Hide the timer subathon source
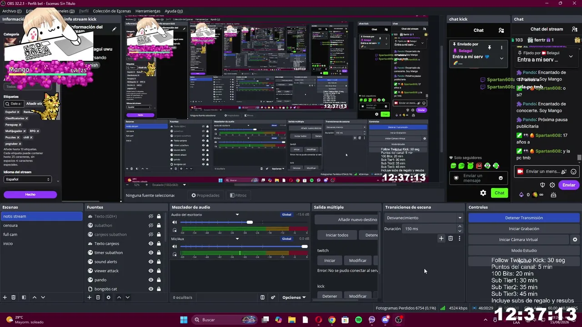The height and width of the screenshot is (327, 582). pos(151,253)
